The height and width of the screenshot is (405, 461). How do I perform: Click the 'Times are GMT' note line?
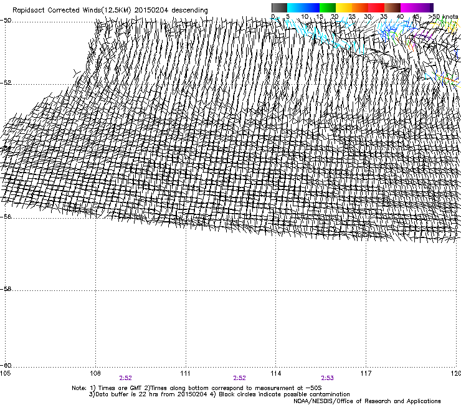click(197, 388)
